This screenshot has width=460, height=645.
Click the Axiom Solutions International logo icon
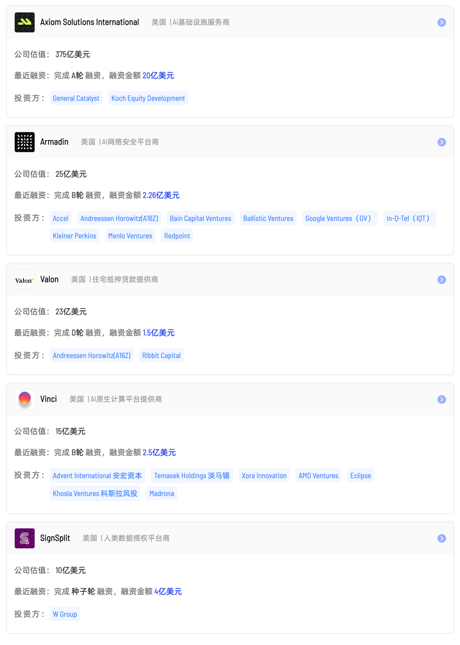25,23
